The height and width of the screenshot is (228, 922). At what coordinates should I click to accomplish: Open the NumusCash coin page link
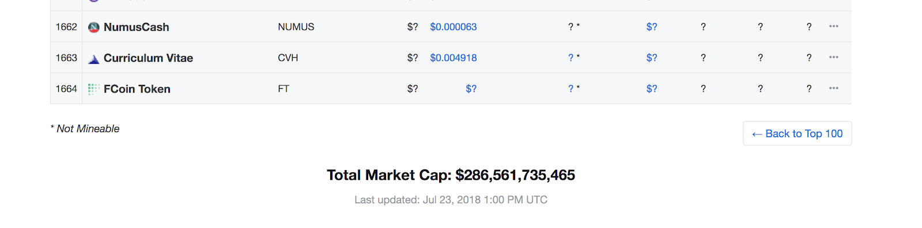[137, 27]
